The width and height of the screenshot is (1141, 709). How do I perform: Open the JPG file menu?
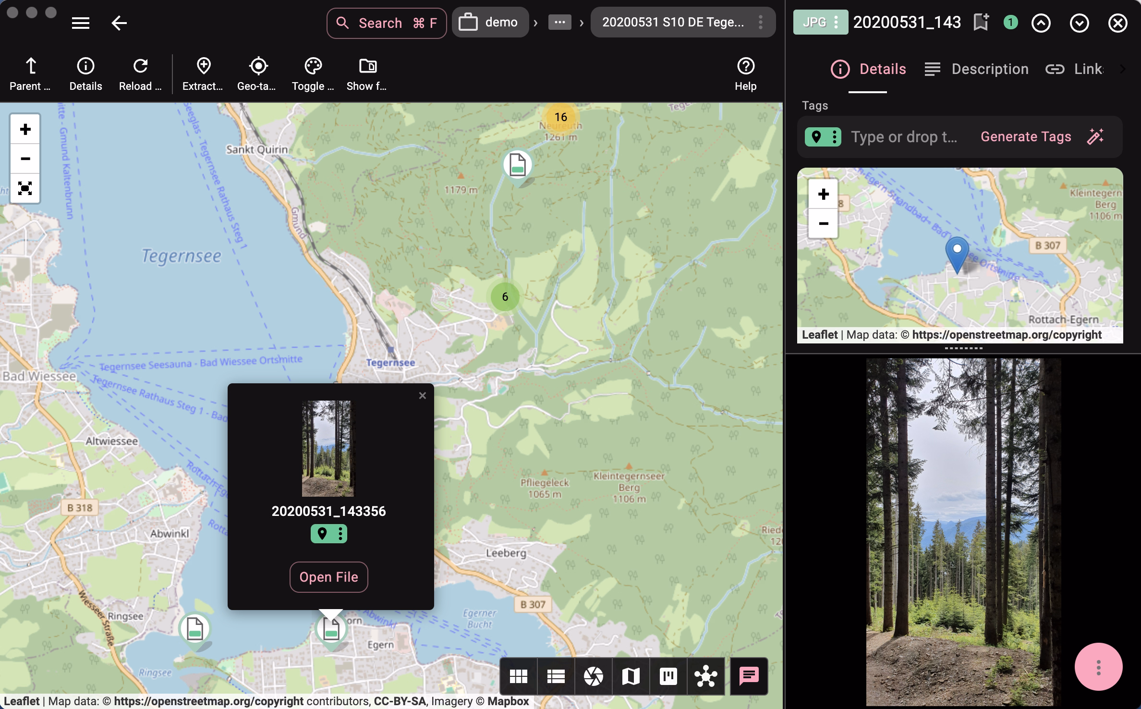820,22
